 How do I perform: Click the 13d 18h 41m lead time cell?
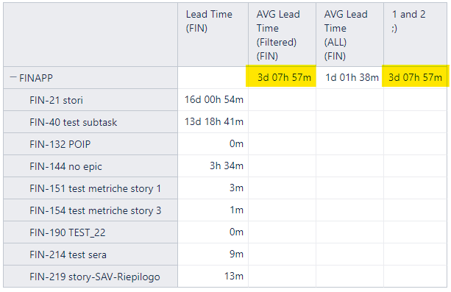pos(213,121)
